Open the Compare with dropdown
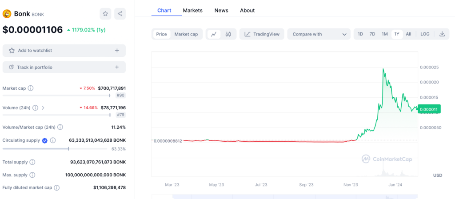Viewport: 455px width, 199px height. click(x=319, y=34)
